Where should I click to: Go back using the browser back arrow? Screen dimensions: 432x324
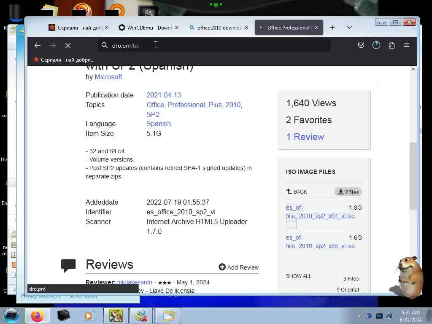coord(38,46)
